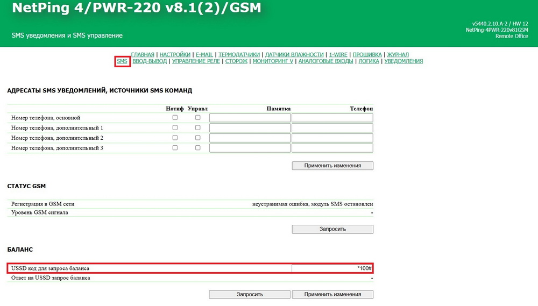Go to the НАСТРОЙКИ page
Screen dimensions: 538x306
(175, 54)
